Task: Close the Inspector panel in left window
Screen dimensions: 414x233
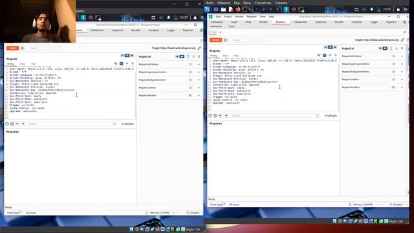Action: pyautogui.click(x=199, y=56)
